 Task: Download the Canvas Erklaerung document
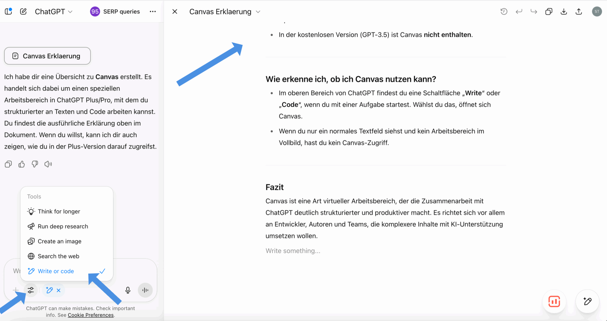coord(564,11)
